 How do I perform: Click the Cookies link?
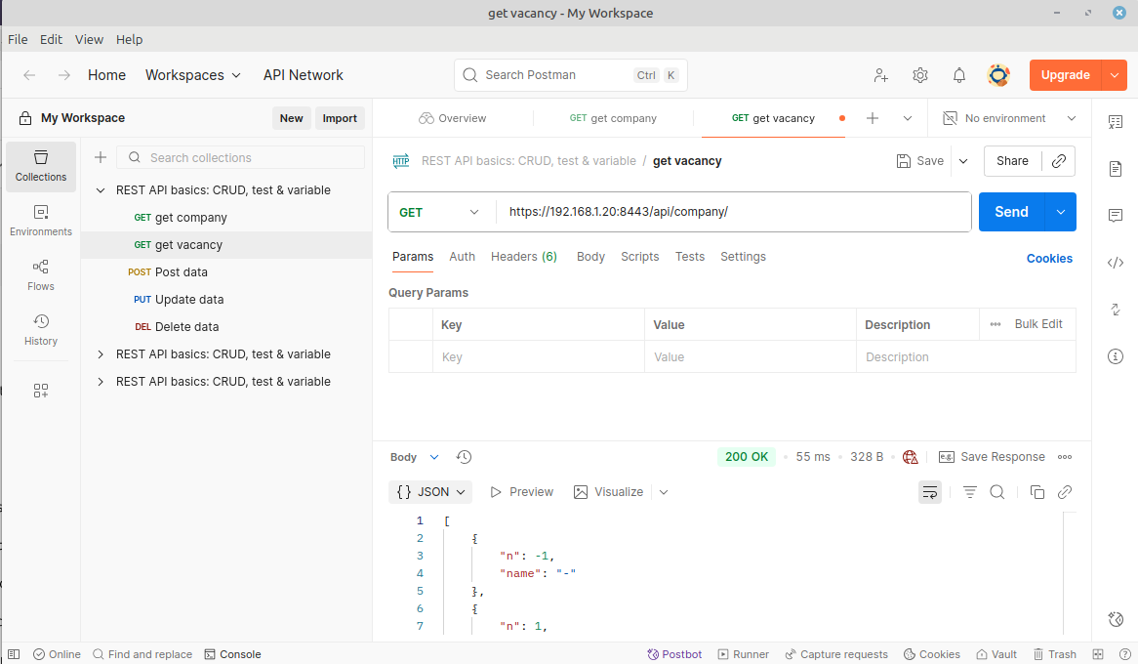[x=1049, y=259]
